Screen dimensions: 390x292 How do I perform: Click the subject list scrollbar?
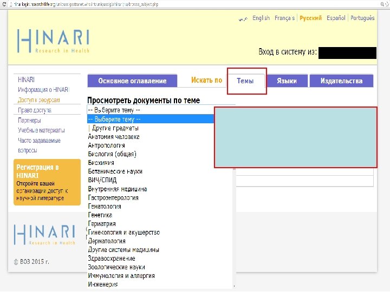(235, 228)
